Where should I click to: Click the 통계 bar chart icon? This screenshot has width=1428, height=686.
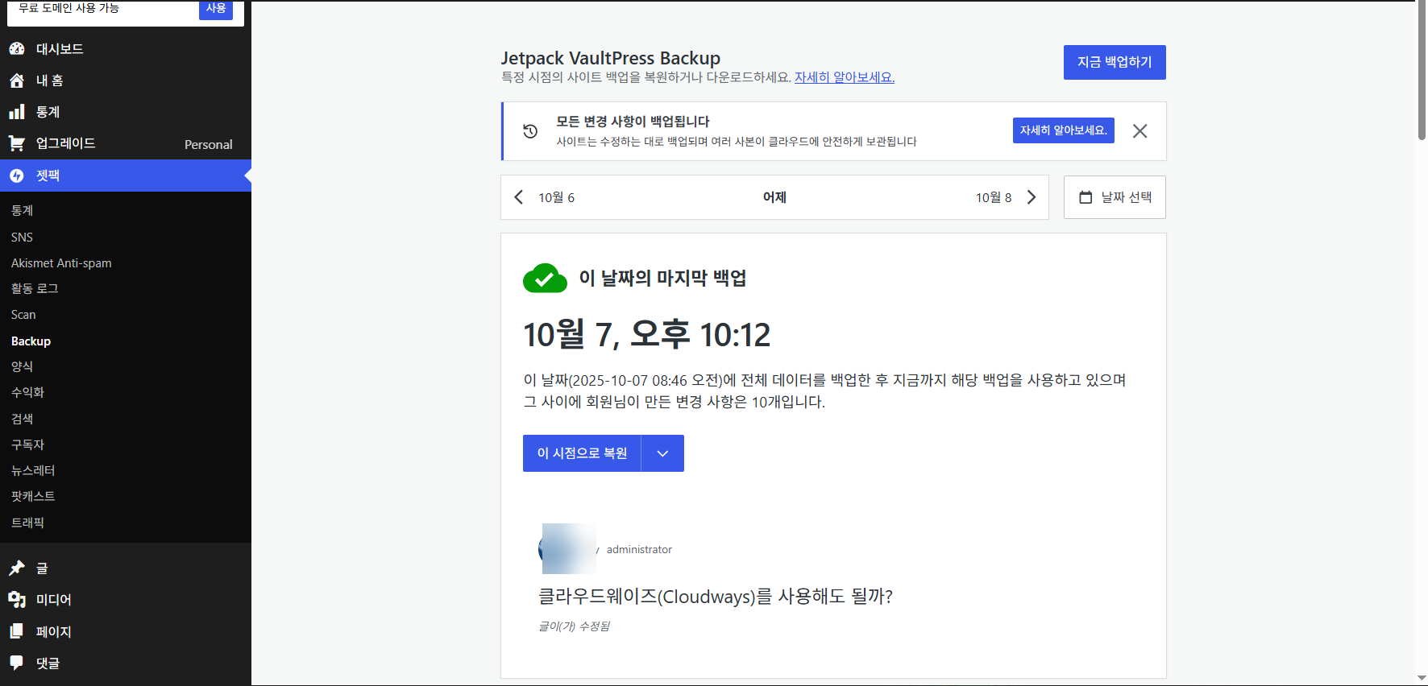click(x=17, y=112)
